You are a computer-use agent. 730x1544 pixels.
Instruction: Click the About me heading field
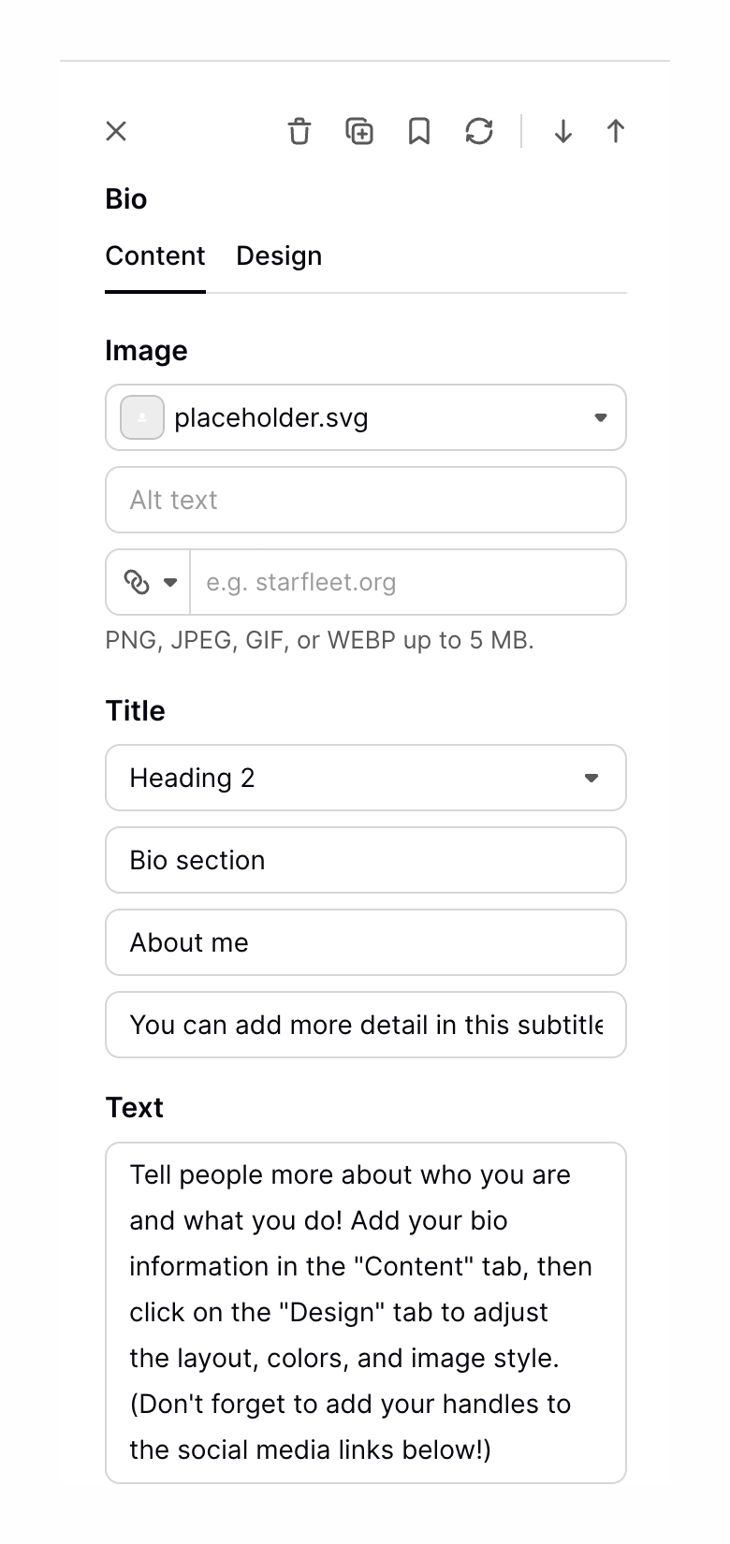pyautogui.click(x=365, y=942)
